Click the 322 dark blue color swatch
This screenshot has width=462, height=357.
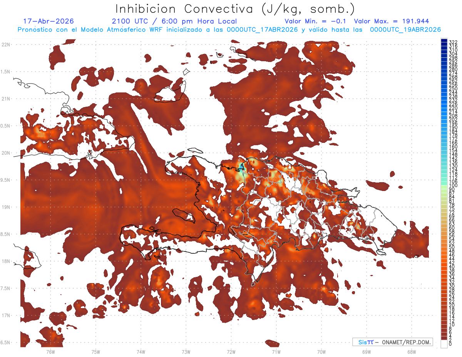point(444,40)
